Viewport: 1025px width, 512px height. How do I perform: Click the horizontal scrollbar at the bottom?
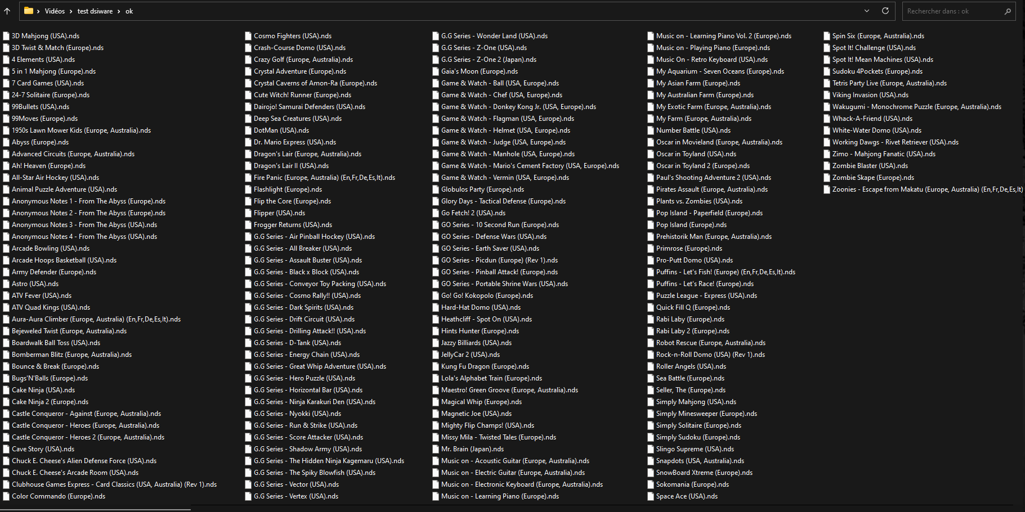(96, 510)
